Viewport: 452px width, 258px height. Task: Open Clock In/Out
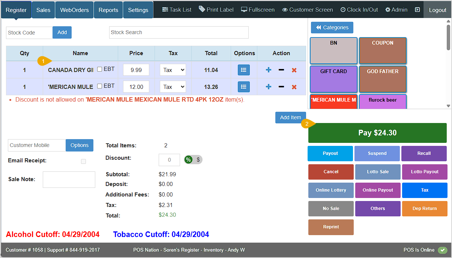click(359, 9)
